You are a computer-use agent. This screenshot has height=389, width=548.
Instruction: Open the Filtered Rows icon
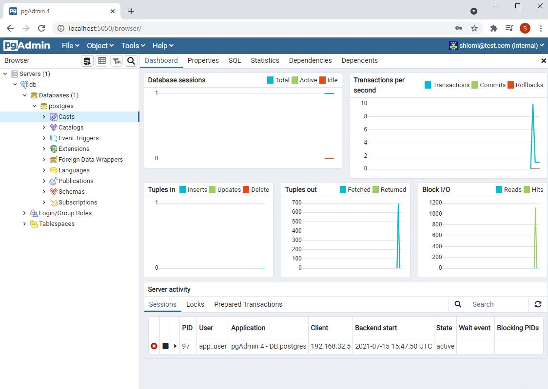click(x=116, y=61)
